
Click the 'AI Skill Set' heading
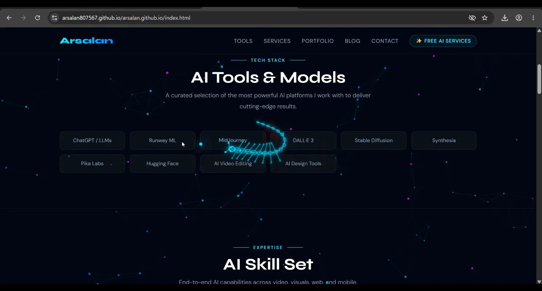coord(268,264)
